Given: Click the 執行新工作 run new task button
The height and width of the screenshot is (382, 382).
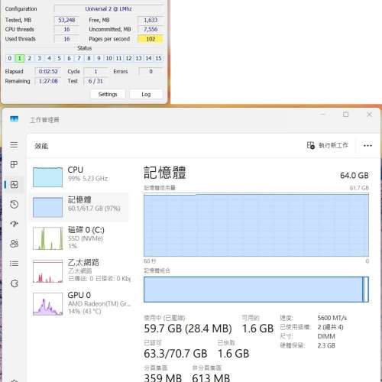Looking at the screenshot, I should pos(328,145).
